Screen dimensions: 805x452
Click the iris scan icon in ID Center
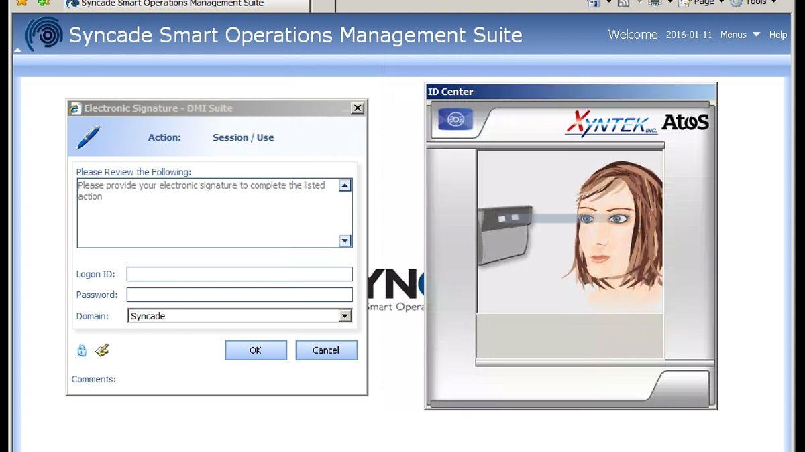[x=455, y=120]
